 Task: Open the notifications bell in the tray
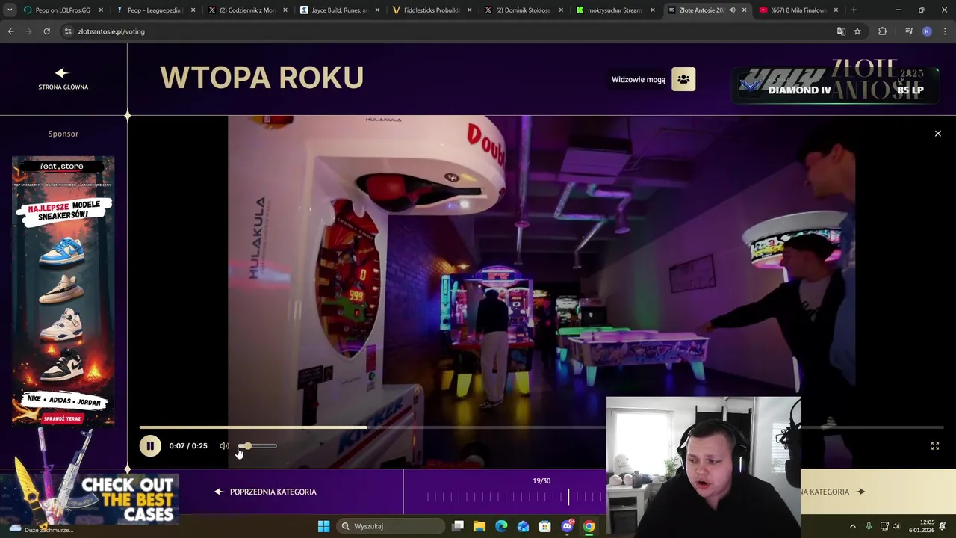coord(944,526)
